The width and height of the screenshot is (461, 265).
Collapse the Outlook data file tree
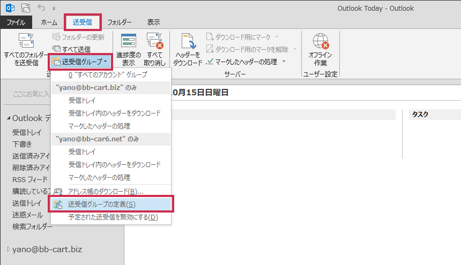coord(8,118)
